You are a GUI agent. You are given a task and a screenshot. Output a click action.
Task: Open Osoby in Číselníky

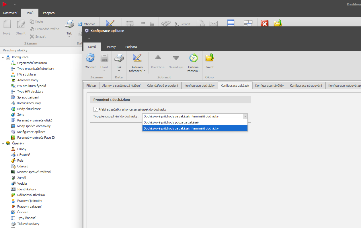[x=22, y=149]
